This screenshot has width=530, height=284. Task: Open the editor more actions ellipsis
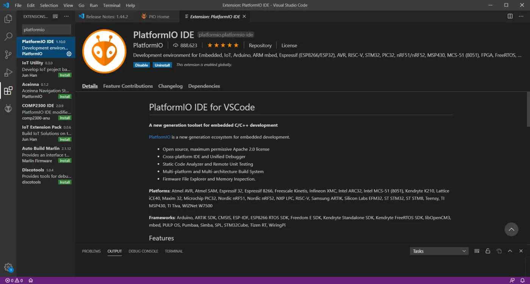point(521,16)
